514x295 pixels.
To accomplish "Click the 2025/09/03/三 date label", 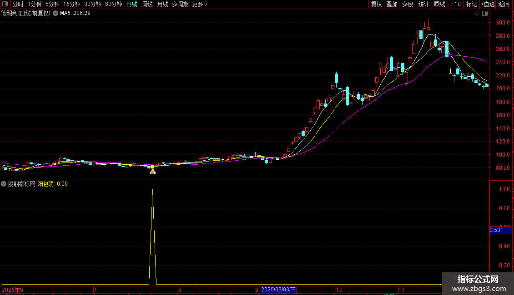I will click(x=279, y=290).
